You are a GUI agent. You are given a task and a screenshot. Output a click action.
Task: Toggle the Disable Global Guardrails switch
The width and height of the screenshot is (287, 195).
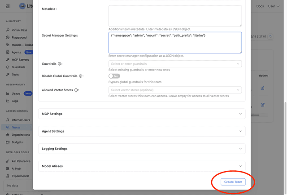click(x=114, y=76)
